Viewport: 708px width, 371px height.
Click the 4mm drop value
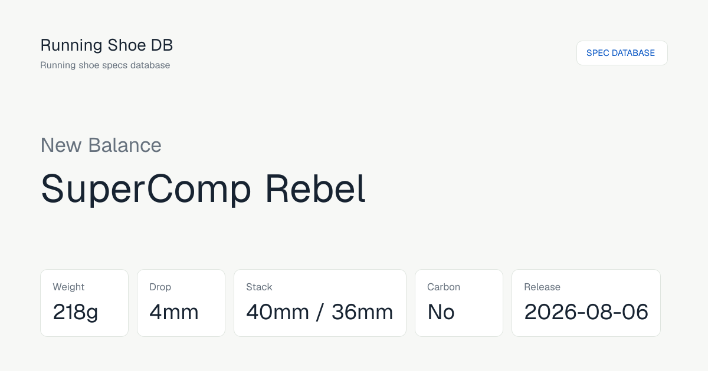coord(174,312)
